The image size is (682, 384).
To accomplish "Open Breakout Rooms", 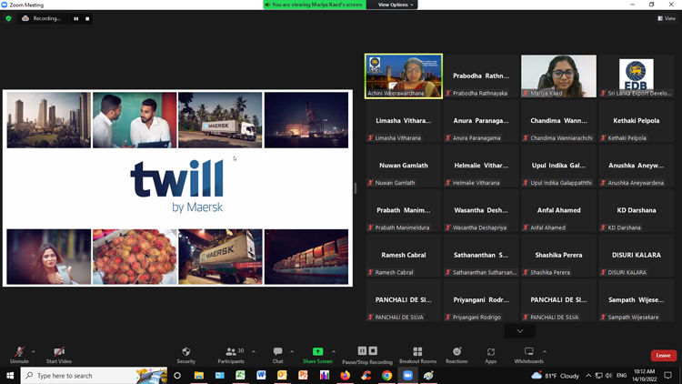I will pyautogui.click(x=417, y=355).
